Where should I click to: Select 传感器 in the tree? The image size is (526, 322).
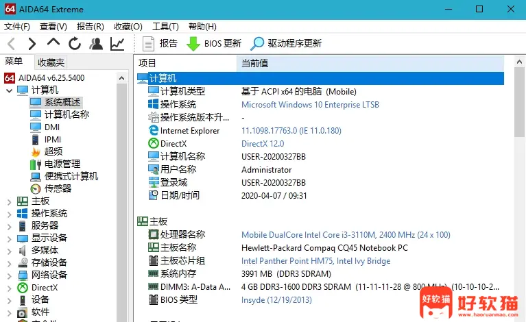pyautogui.click(x=58, y=188)
